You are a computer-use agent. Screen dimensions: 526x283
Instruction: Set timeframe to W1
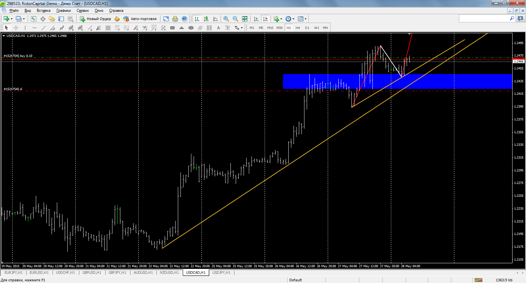pos(316,28)
